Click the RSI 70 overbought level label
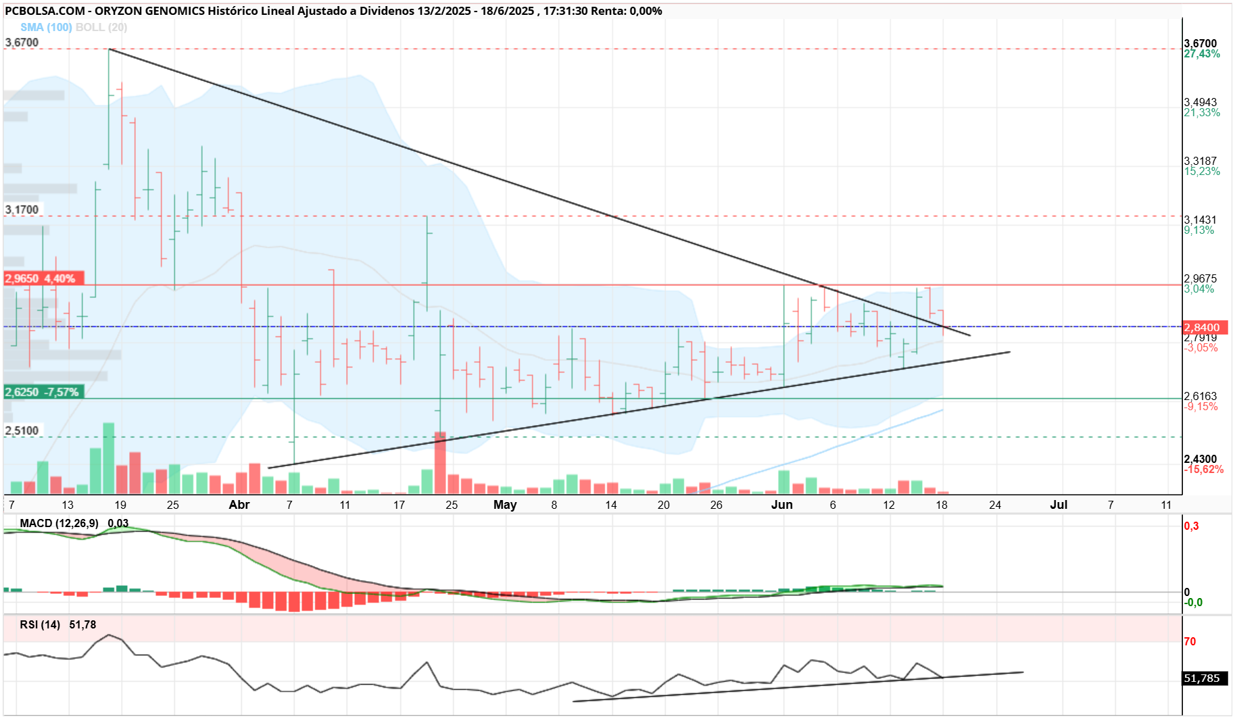The height and width of the screenshot is (719, 1235). pos(1190,641)
